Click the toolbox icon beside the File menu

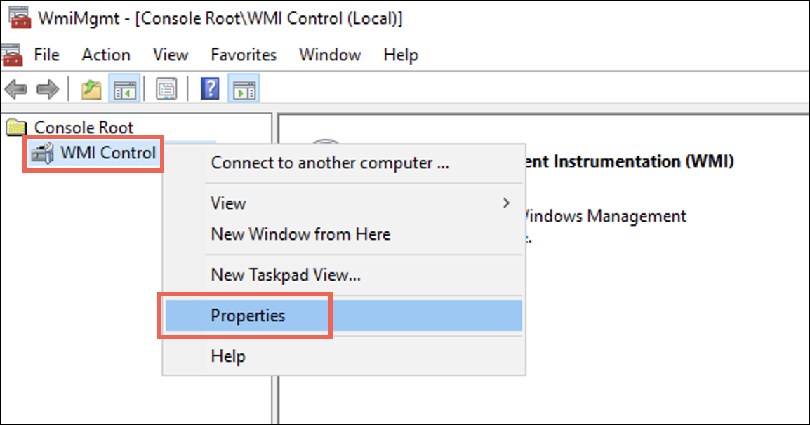pyautogui.click(x=12, y=55)
